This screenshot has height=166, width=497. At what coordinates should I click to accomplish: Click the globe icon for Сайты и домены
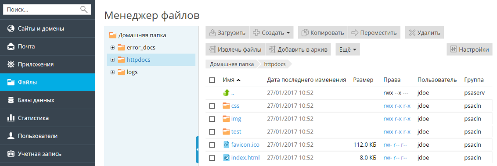(x=11, y=29)
